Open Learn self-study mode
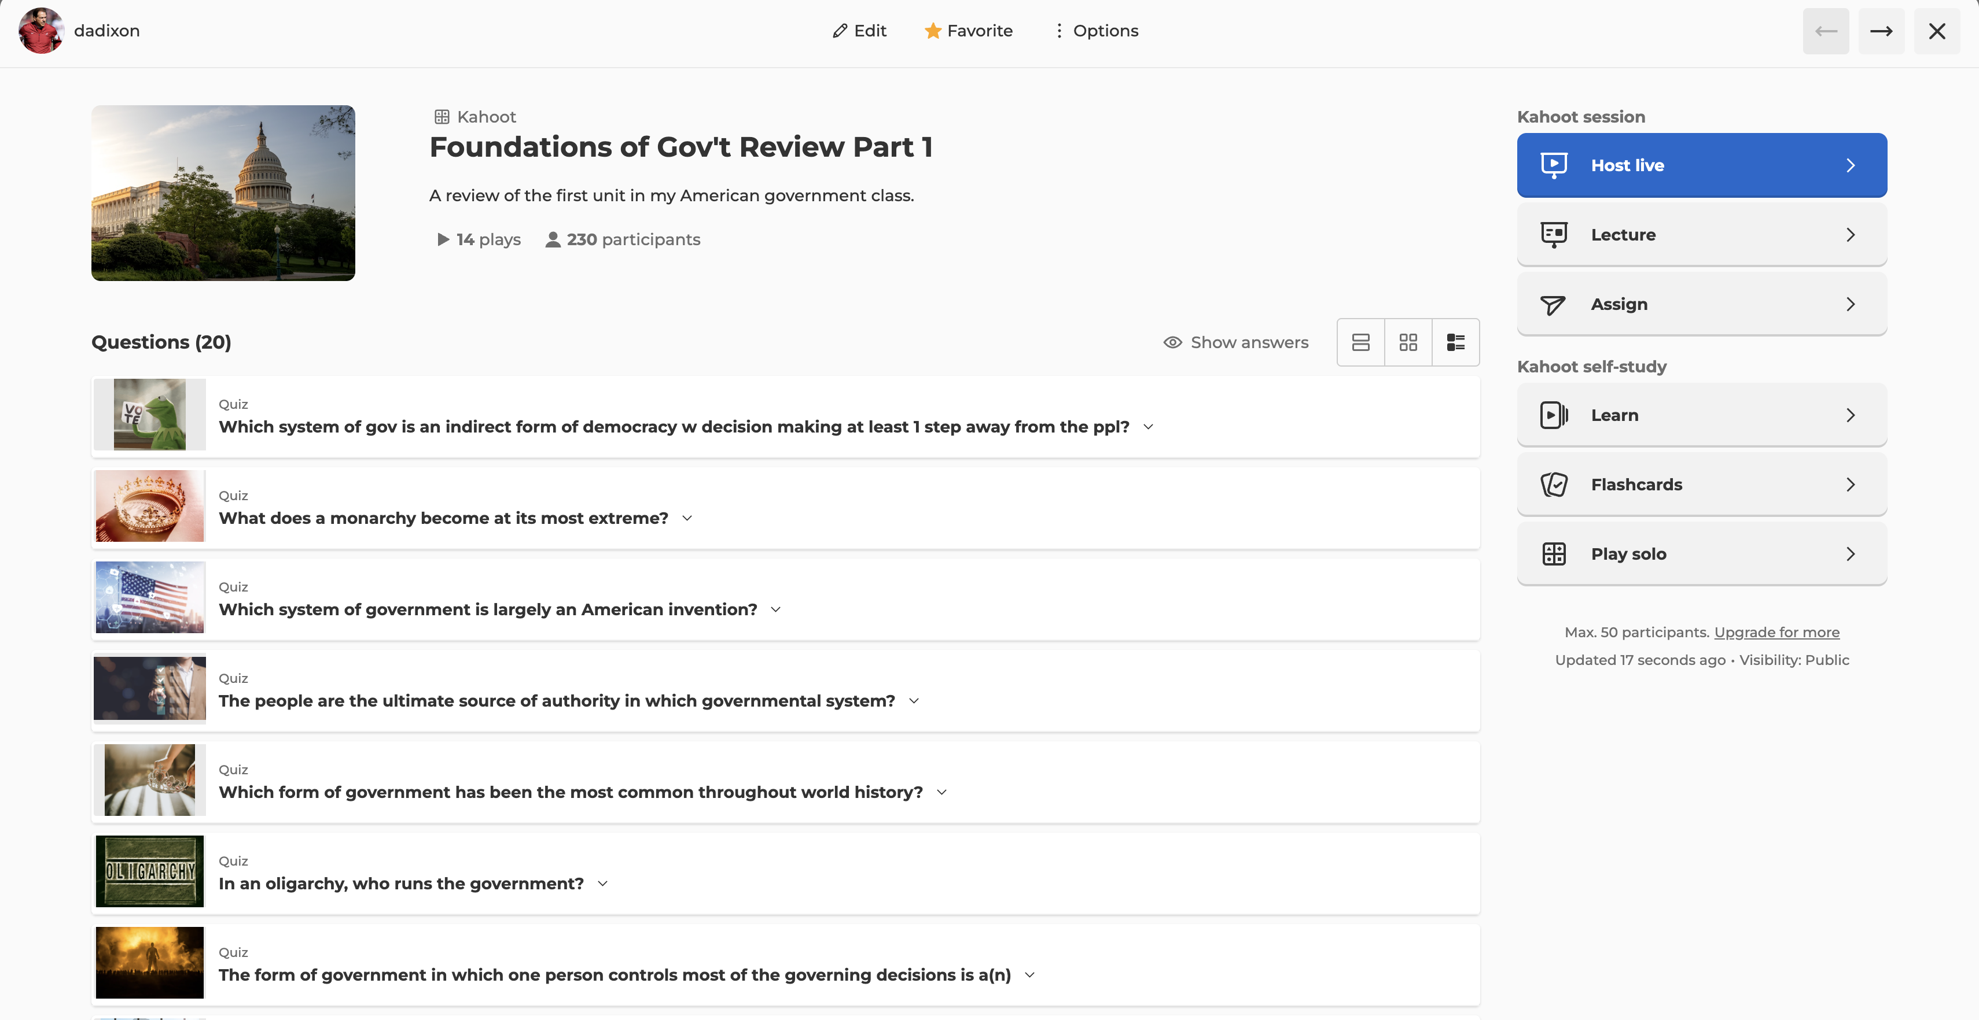This screenshot has height=1020, width=1979. pos(1701,415)
